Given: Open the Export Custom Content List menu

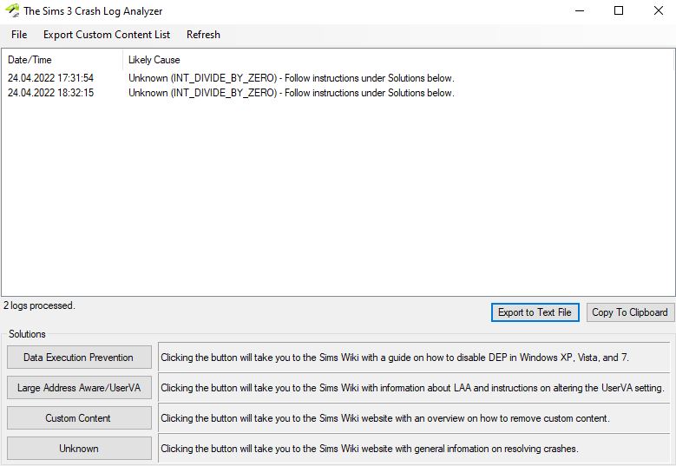Looking at the screenshot, I should coord(107,35).
